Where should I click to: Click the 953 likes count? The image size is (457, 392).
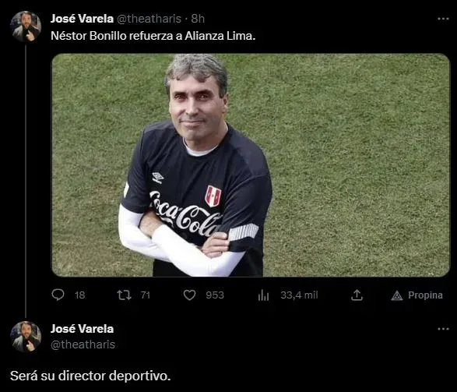pyautogui.click(x=215, y=295)
